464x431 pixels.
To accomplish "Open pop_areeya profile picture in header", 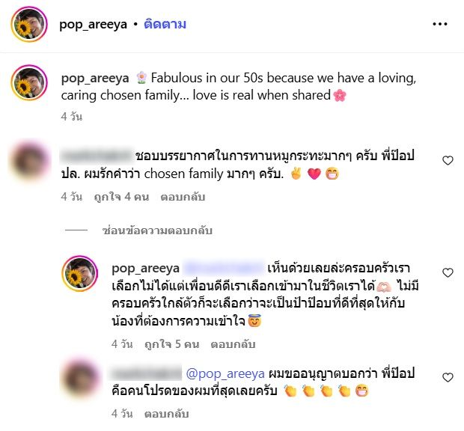I will (x=29, y=25).
